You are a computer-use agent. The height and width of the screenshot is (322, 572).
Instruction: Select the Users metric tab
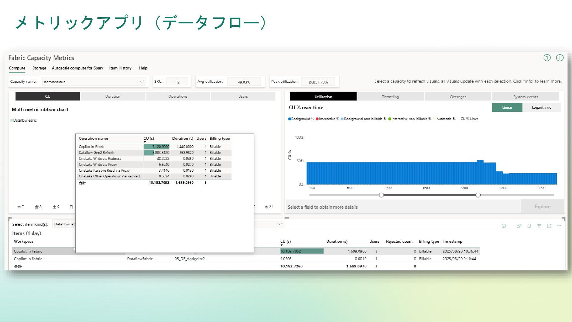tap(243, 96)
